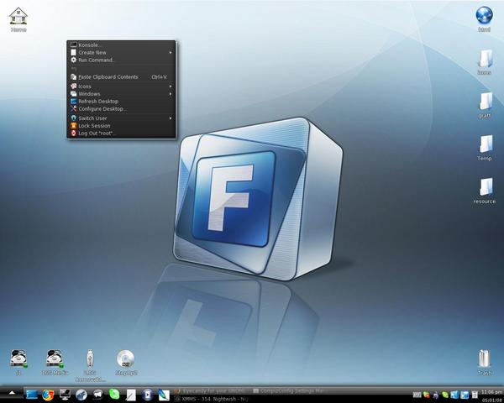
Task: Click the green phone launcher next to the megaphone
Action: 114,394
